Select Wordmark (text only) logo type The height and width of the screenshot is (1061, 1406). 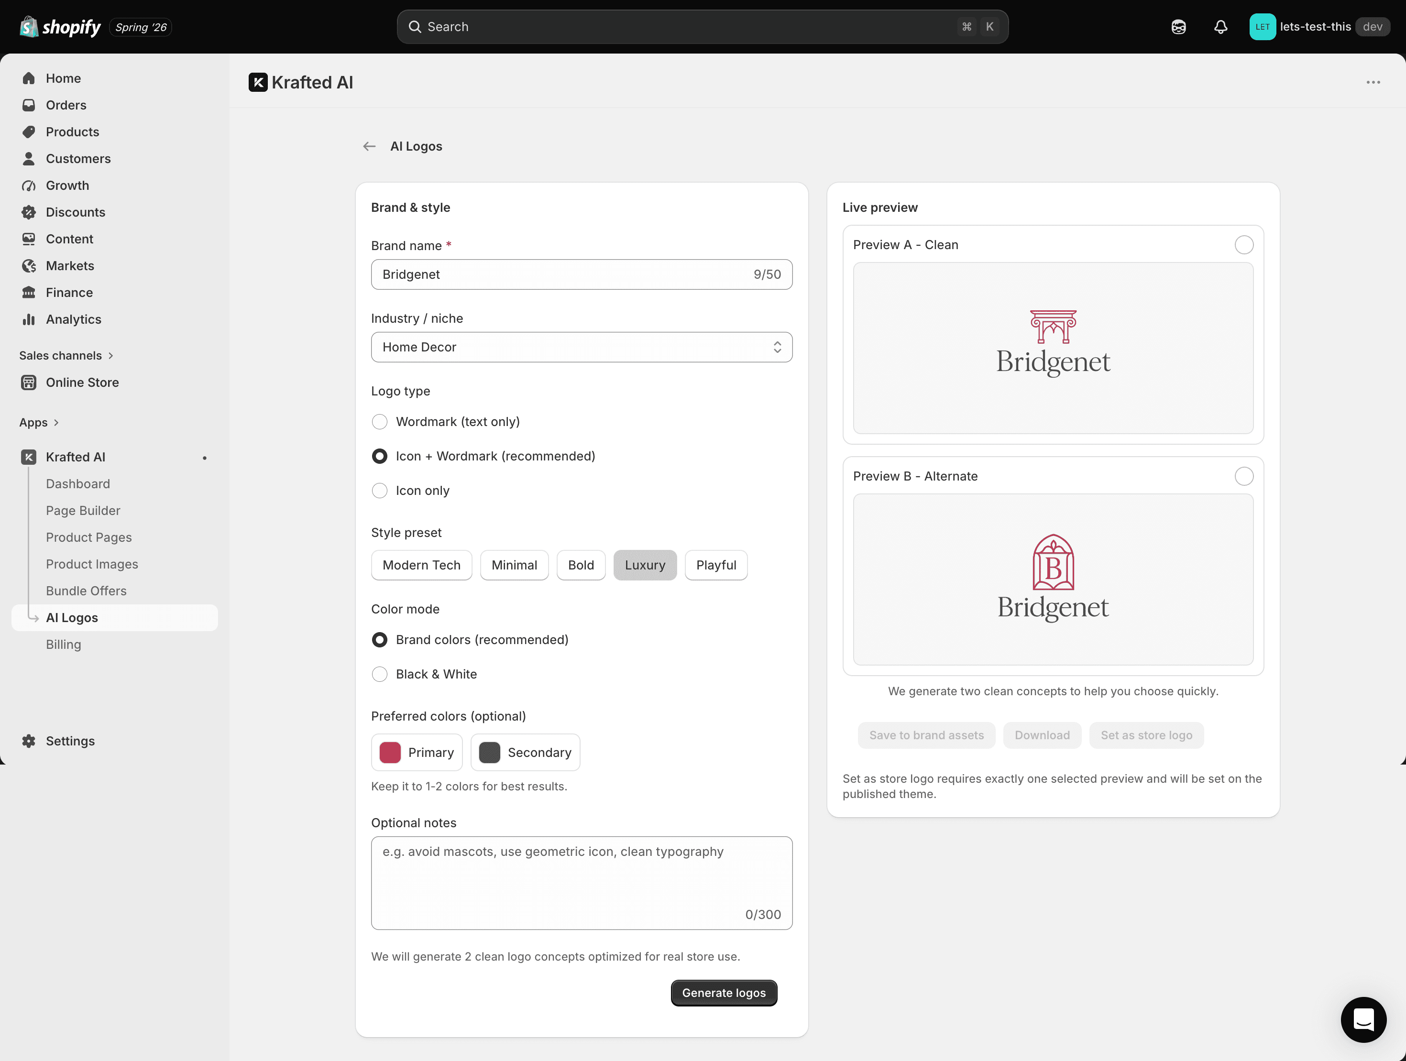point(379,422)
